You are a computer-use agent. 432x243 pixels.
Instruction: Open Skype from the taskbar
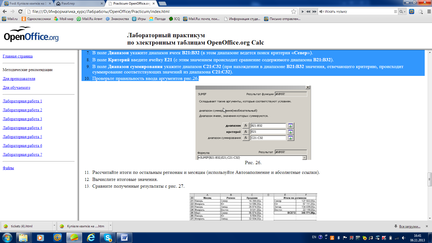pos(108,238)
